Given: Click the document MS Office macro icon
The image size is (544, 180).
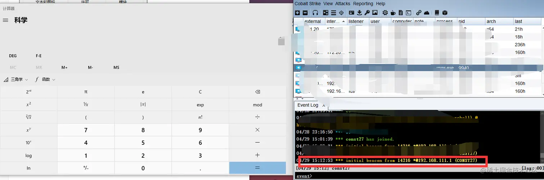Looking at the screenshot, I should [400, 13].
